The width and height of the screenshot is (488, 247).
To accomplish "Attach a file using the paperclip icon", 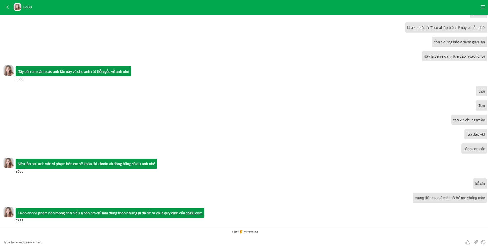I will [476, 242].
